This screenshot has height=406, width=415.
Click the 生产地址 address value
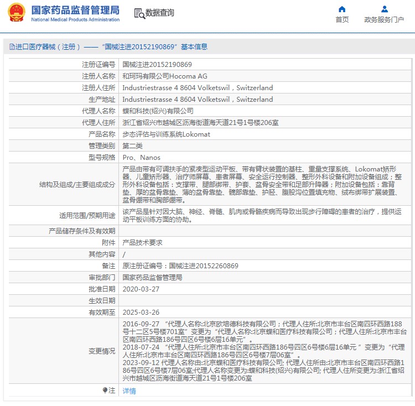pyautogui.click(x=198, y=100)
